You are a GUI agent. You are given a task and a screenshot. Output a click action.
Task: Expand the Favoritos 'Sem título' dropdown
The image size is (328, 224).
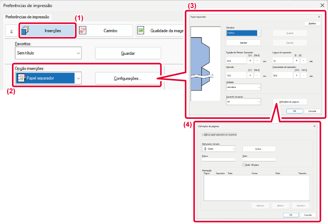point(78,53)
